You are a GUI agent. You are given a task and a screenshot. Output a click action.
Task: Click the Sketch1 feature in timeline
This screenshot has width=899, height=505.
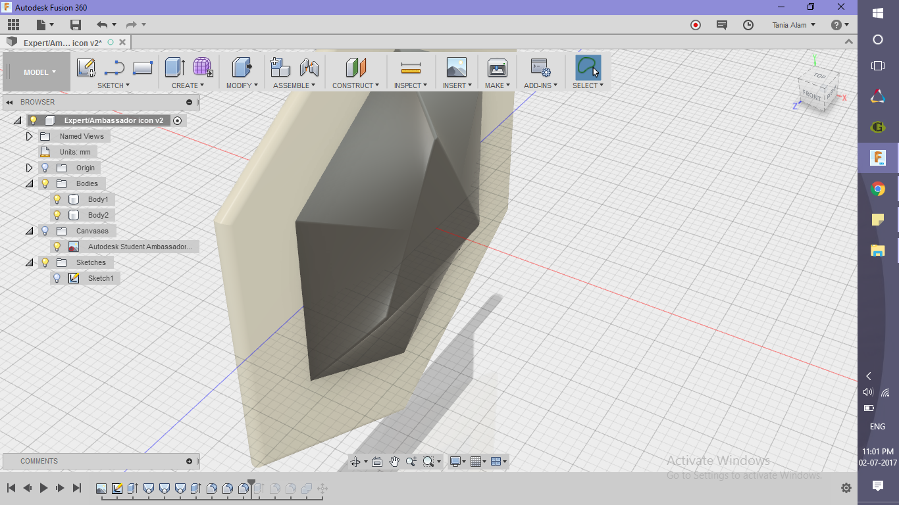tap(117, 489)
